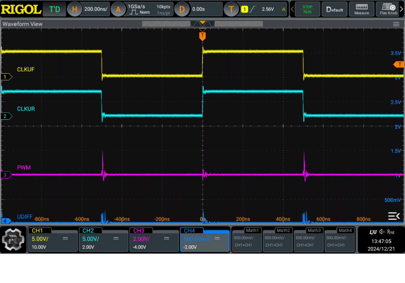Screen dimensions: 405x283
Task: Open the Delay D settings icon
Action: click(x=182, y=10)
